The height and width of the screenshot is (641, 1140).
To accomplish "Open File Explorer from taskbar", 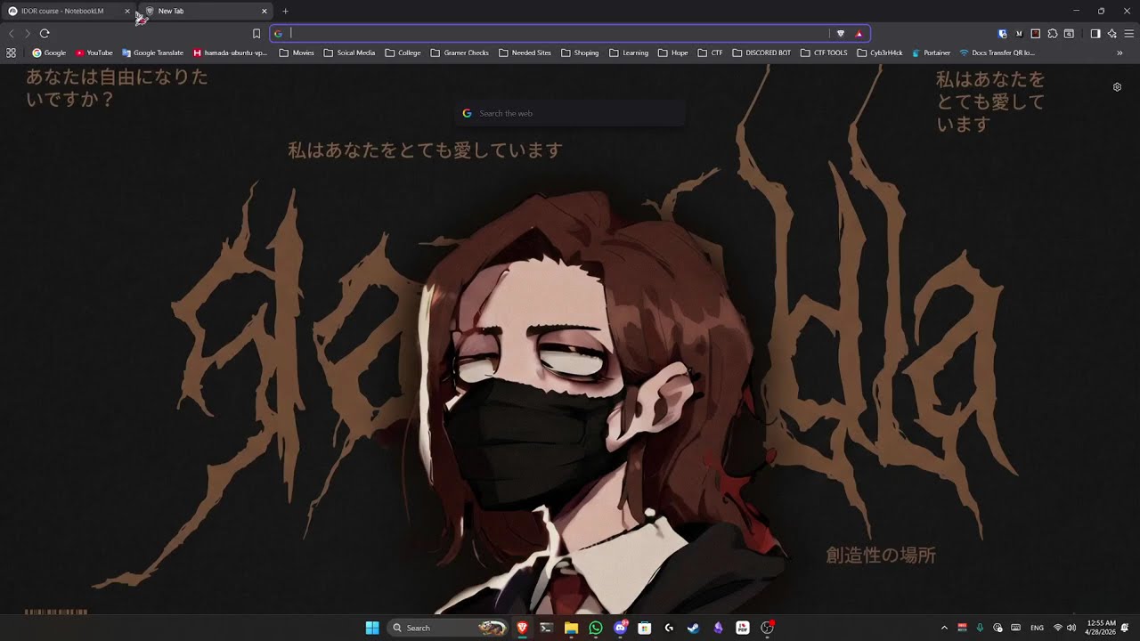I will [571, 628].
